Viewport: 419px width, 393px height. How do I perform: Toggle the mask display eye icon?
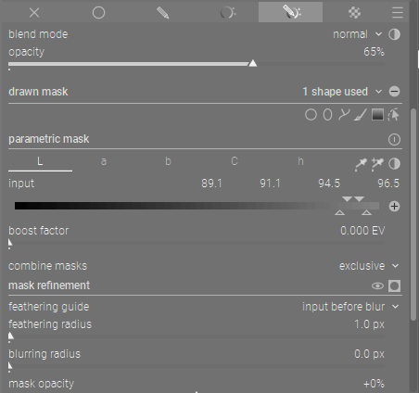tap(377, 285)
